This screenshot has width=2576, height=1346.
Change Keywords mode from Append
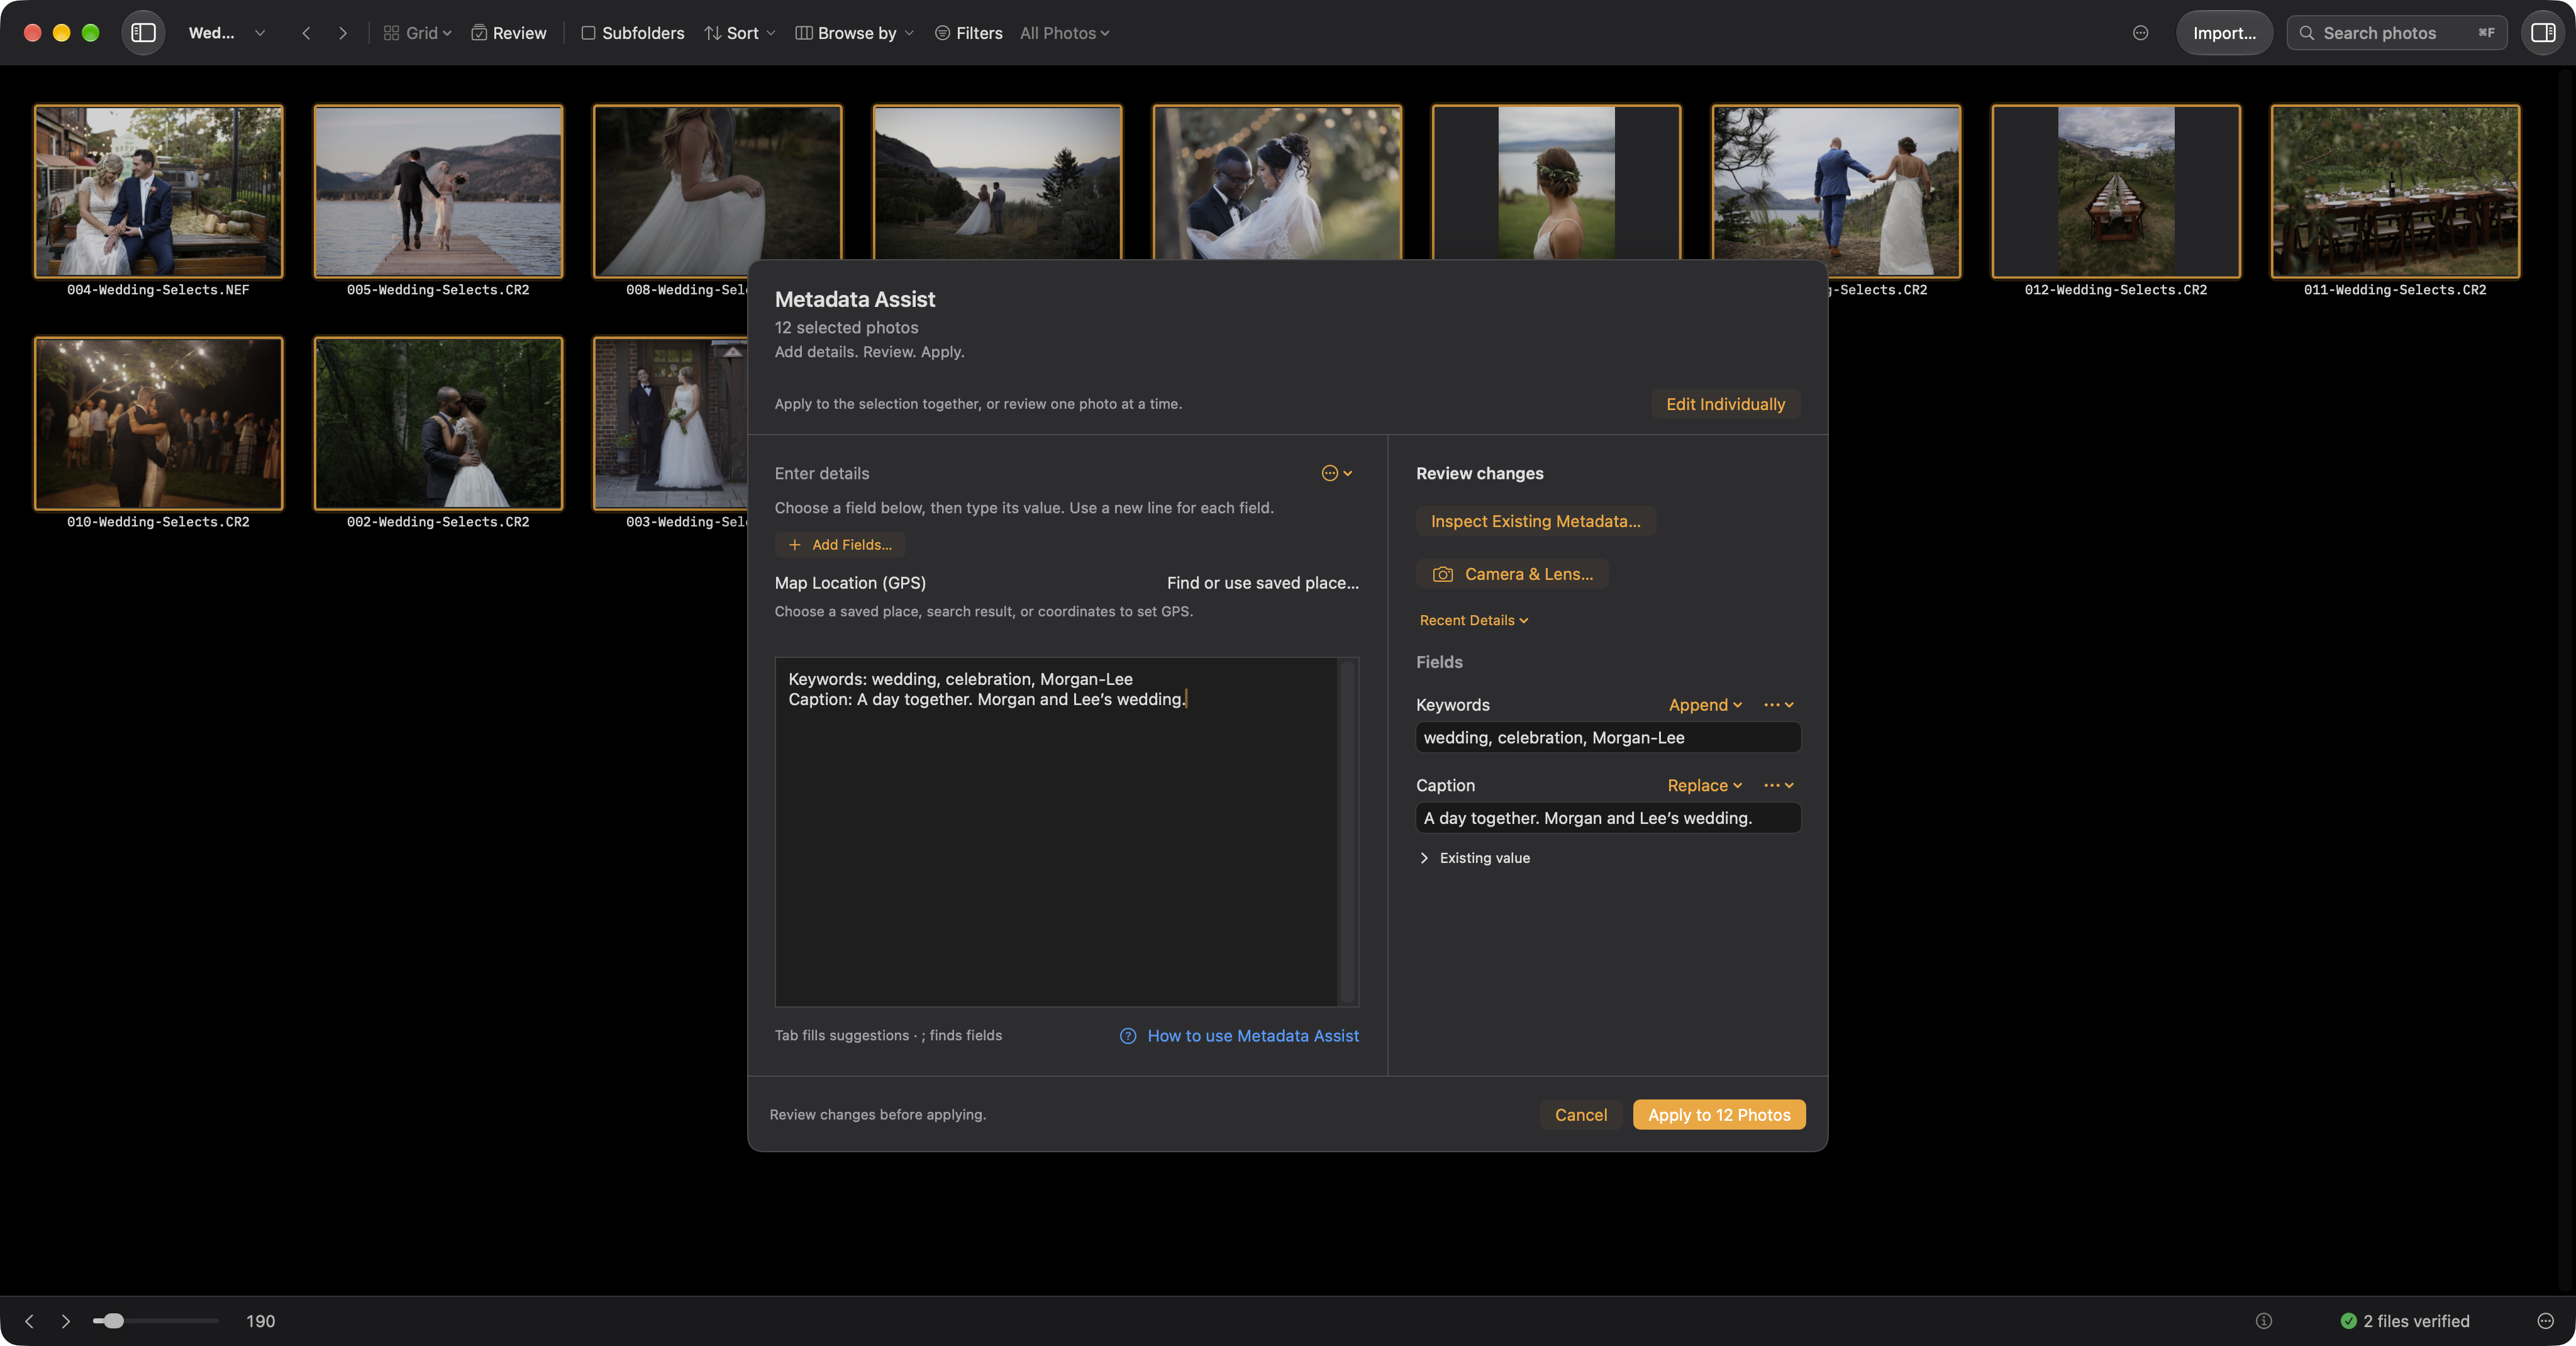1705,705
